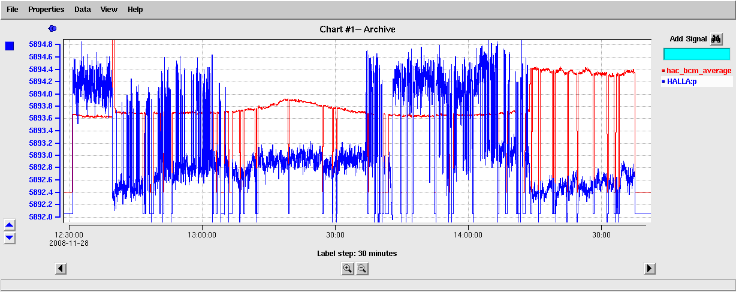This screenshot has height=292, width=736.
Task: Click the down arrow axis button
Action: point(10,237)
